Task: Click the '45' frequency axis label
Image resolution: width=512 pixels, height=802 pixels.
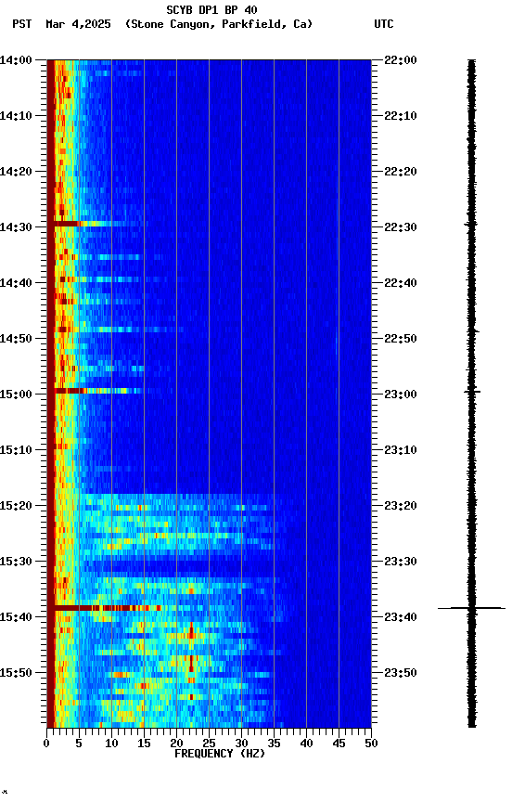Action: pyautogui.click(x=339, y=744)
